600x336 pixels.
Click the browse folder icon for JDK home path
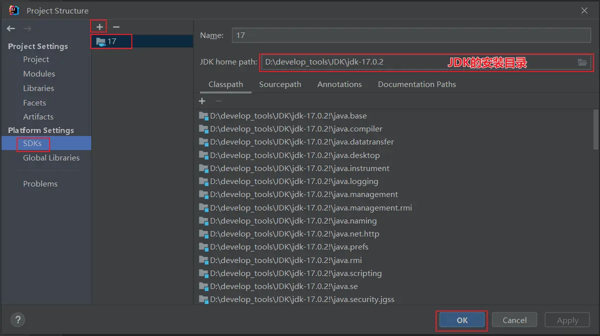[x=582, y=62]
